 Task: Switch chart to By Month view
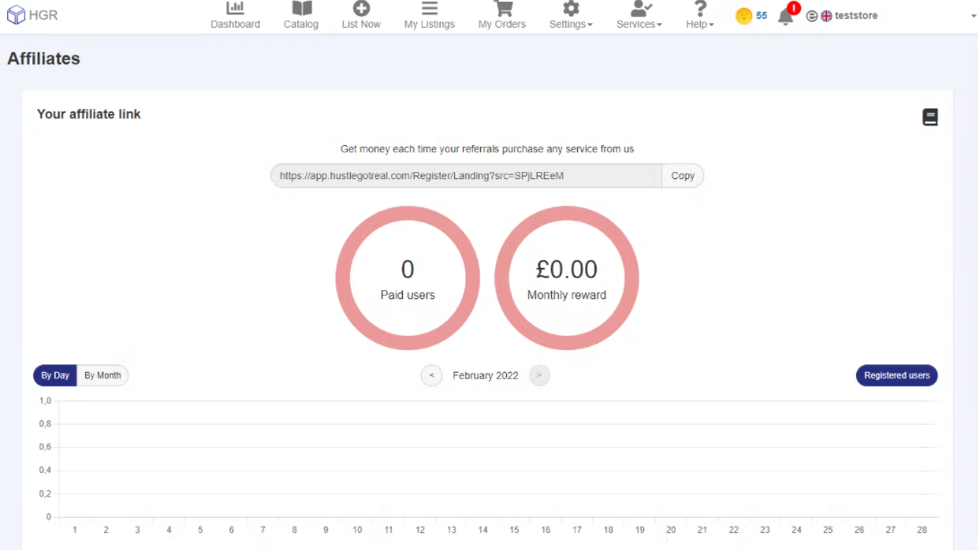click(x=102, y=375)
